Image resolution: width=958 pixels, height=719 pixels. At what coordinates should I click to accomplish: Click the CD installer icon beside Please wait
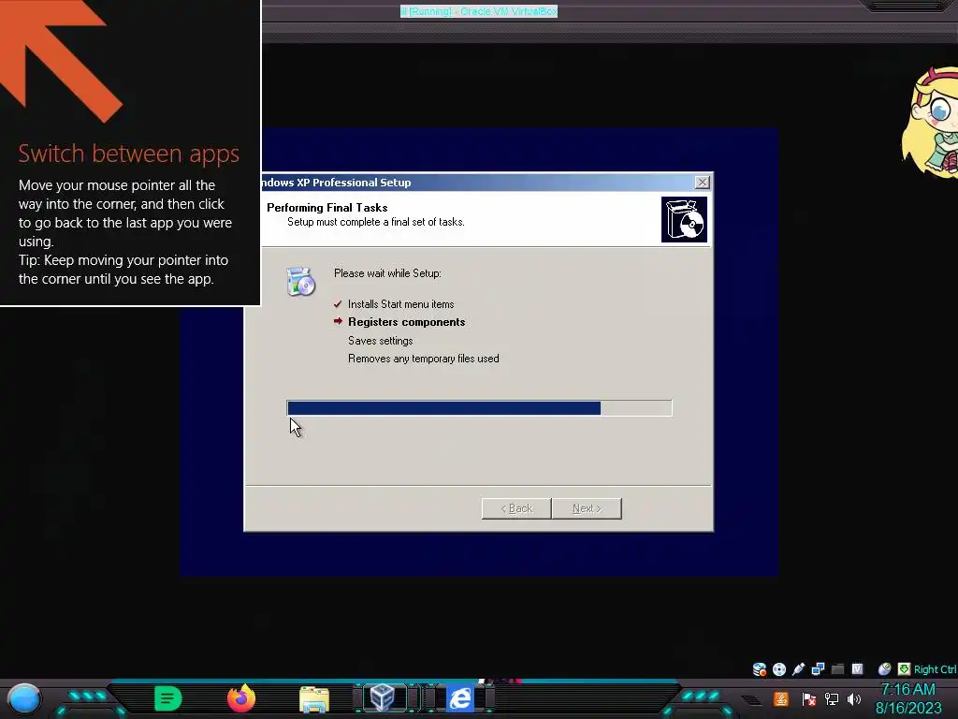pyautogui.click(x=300, y=281)
